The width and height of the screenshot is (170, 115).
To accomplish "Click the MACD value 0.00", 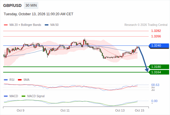I will coord(154,101).
